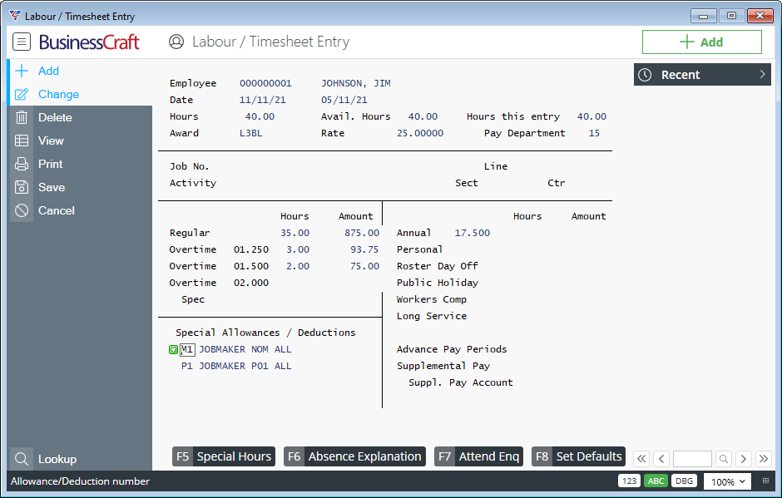This screenshot has width=782, height=498.
Task: Click the search icon beside record box
Action: pyautogui.click(x=724, y=459)
